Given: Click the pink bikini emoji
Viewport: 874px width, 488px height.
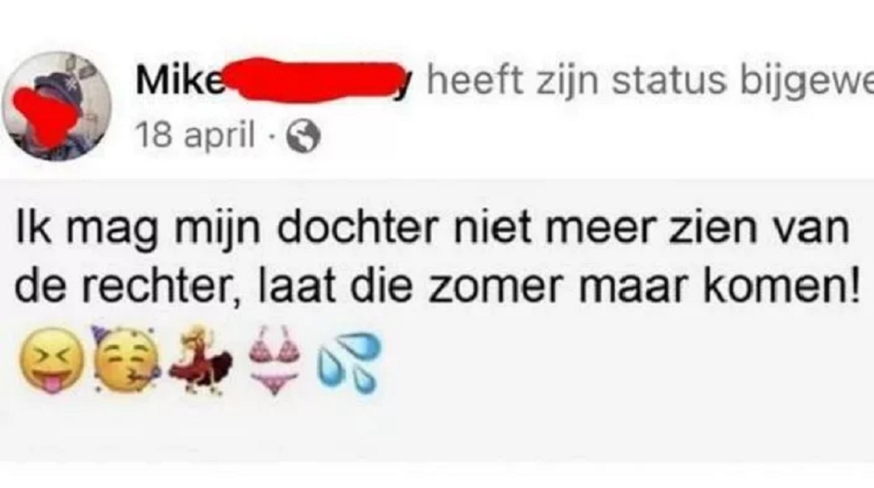Looking at the screenshot, I should 274,359.
